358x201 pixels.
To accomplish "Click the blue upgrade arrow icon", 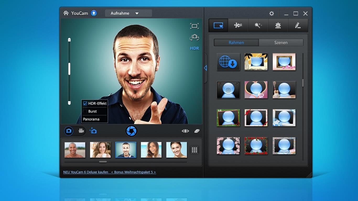I will (x=94, y=13).
